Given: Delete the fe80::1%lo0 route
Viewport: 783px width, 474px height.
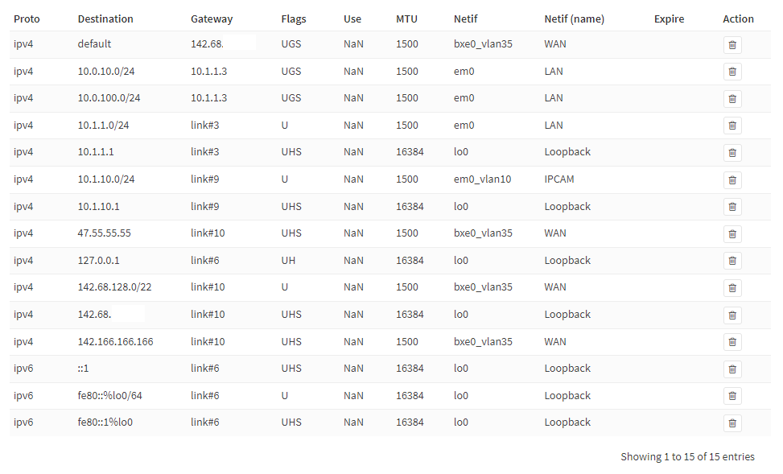Looking at the screenshot, I should point(731,422).
